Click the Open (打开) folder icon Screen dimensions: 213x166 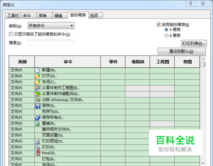pyautogui.click(x=37, y=76)
